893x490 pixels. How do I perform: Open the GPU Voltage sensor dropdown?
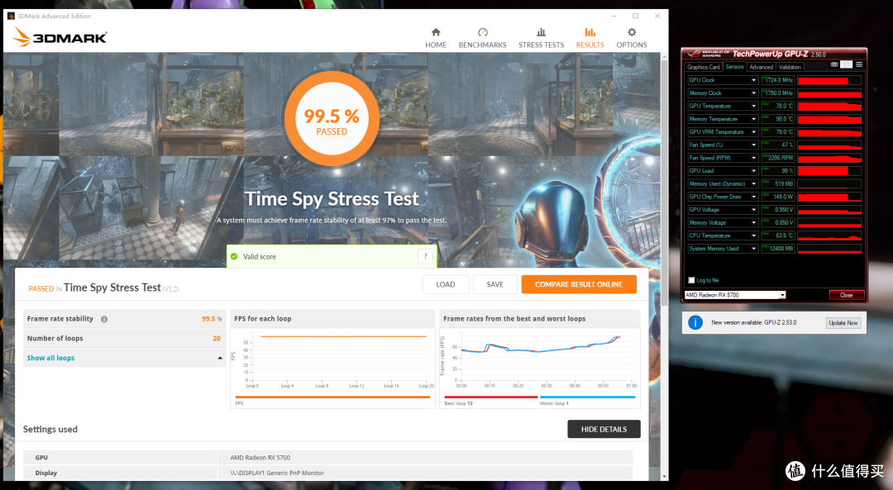tap(753, 210)
